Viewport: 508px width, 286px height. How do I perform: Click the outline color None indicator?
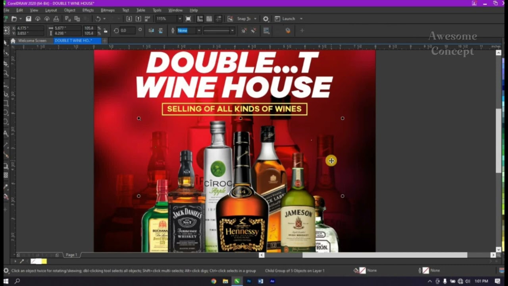(x=426, y=271)
